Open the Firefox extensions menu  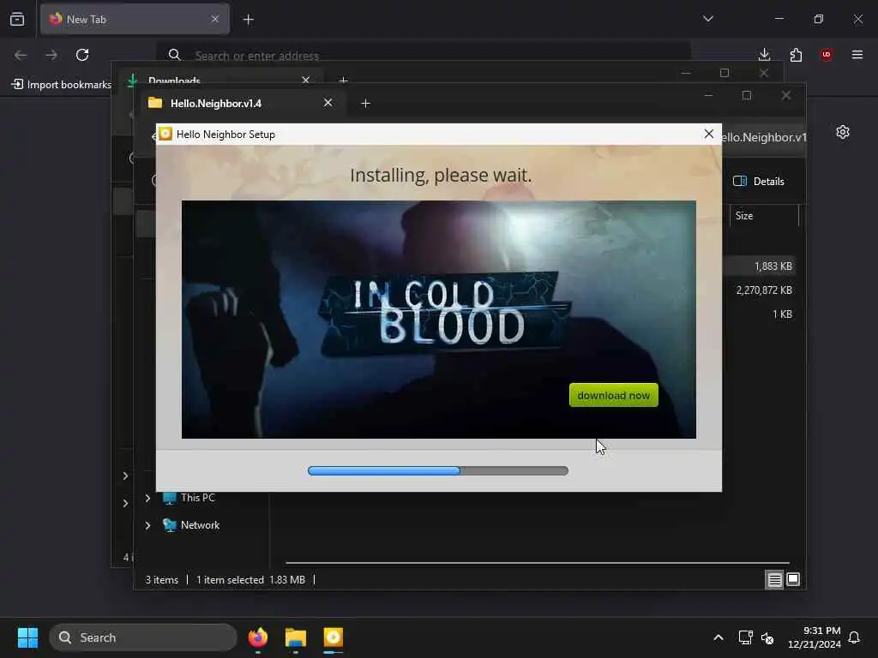click(x=796, y=55)
